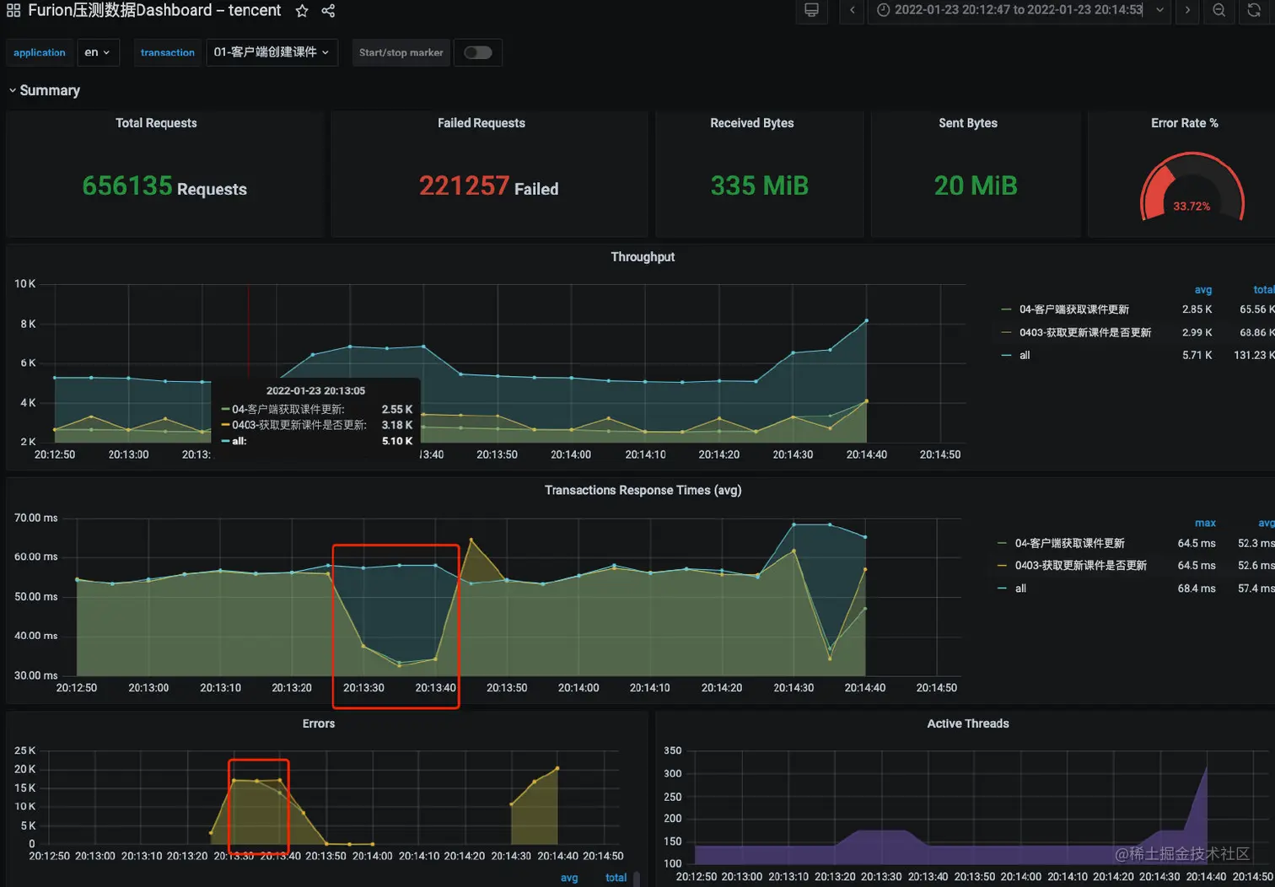Click the 04 series color line in Throughput legend
1275x887 pixels.
[x=1006, y=309]
